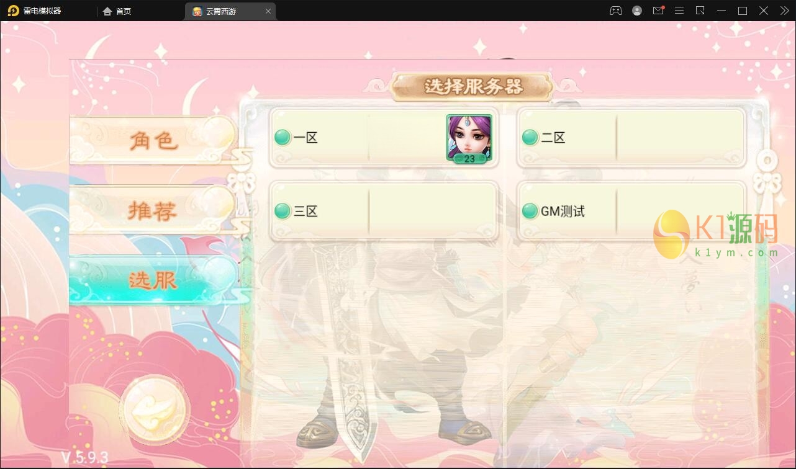
Task: Click the 选择服务器 title banner
Action: pos(473,87)
